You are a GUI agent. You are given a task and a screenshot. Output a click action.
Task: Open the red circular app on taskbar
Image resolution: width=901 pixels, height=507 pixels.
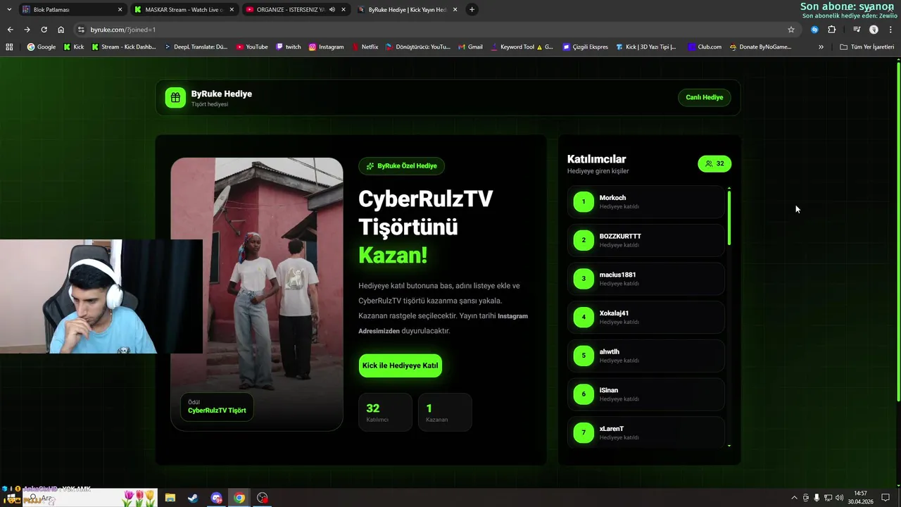pyautogui.click(x=263, y=498)
